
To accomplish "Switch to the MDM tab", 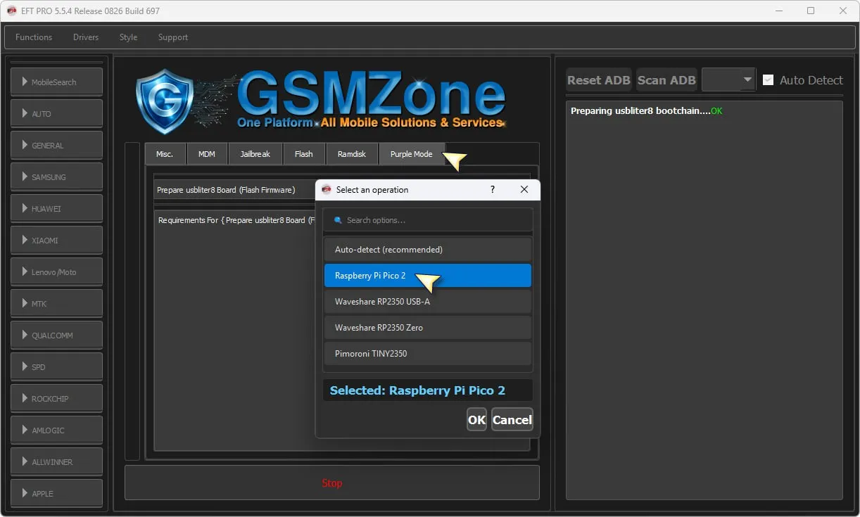I will (x=207, y=154).
